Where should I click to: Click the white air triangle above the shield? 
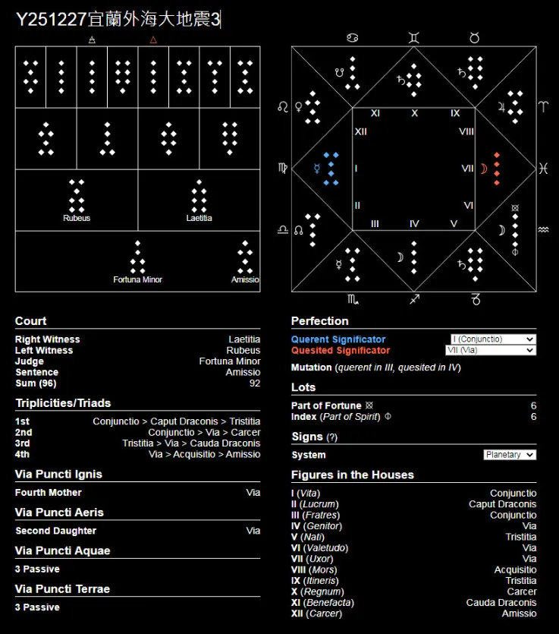92,40
